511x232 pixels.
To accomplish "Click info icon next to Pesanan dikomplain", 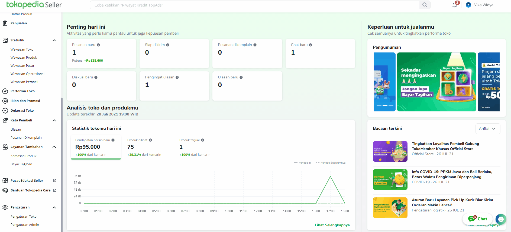I will pos(255,45).
